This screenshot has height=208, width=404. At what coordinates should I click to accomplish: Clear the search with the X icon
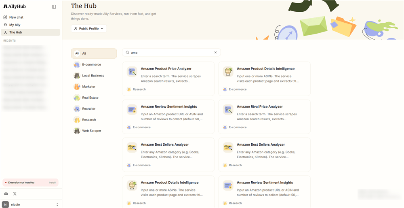click(x=215, y=52)
